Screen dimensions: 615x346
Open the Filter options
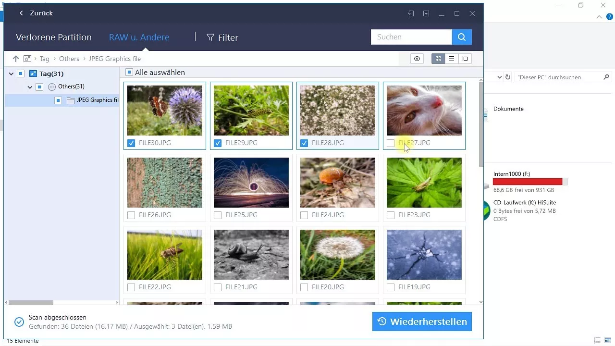222,37
